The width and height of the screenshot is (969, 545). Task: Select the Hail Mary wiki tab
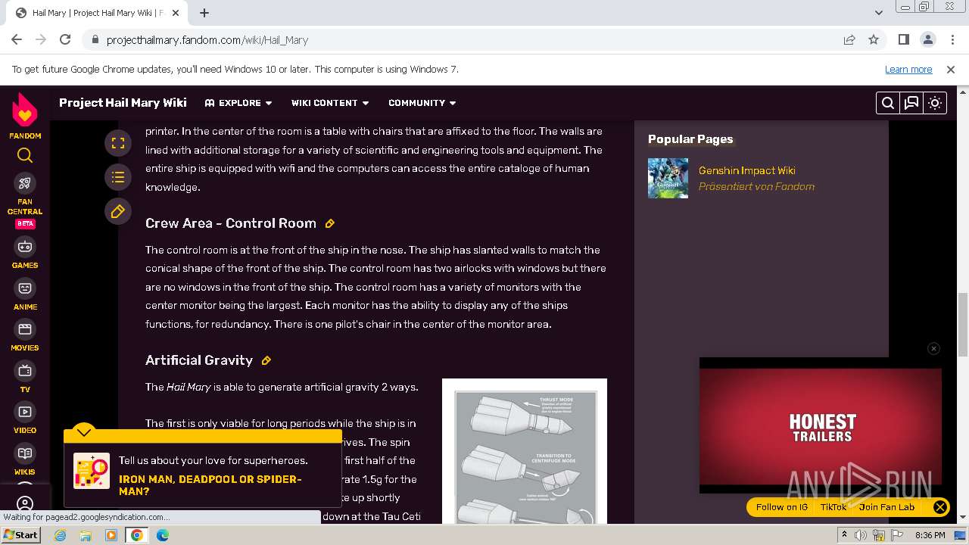pos(97,13)
